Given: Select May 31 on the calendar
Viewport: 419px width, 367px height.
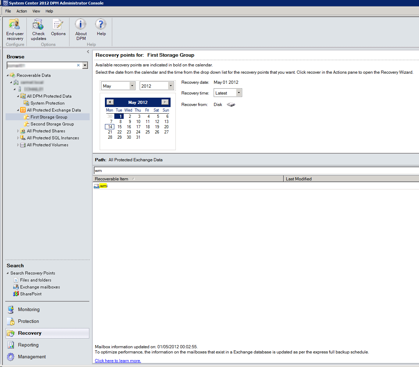Looking at the screenshot, I should coord(138,137).
